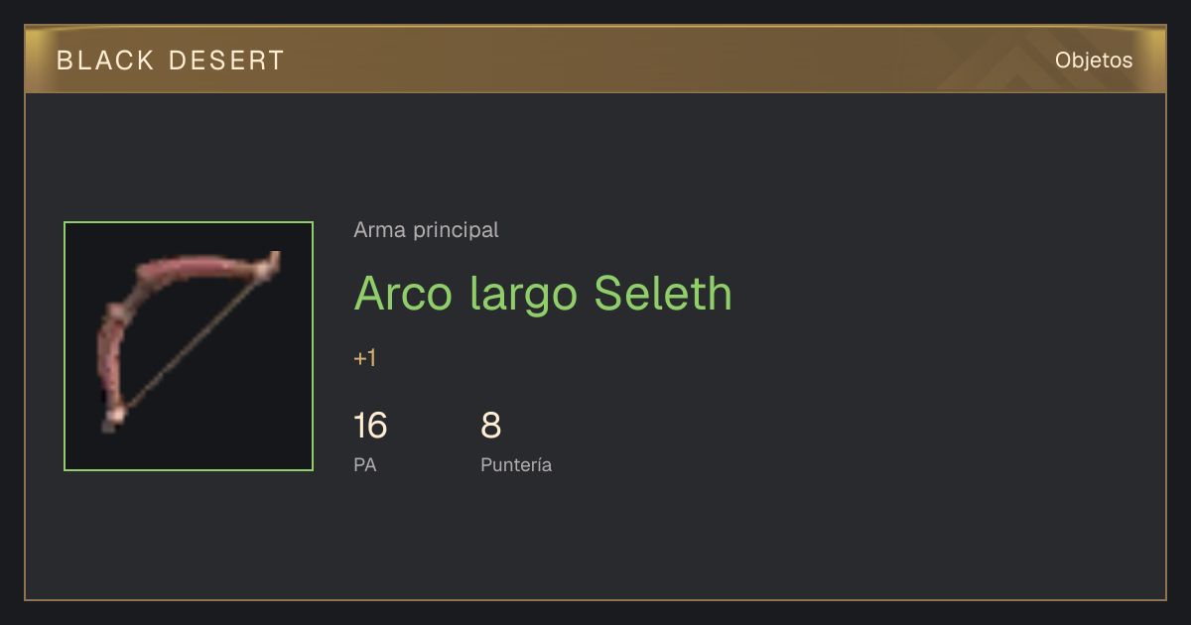The image size is (1191, 625).
Task: Click the bowstring in the item image
Action: [x=194, y=340]
